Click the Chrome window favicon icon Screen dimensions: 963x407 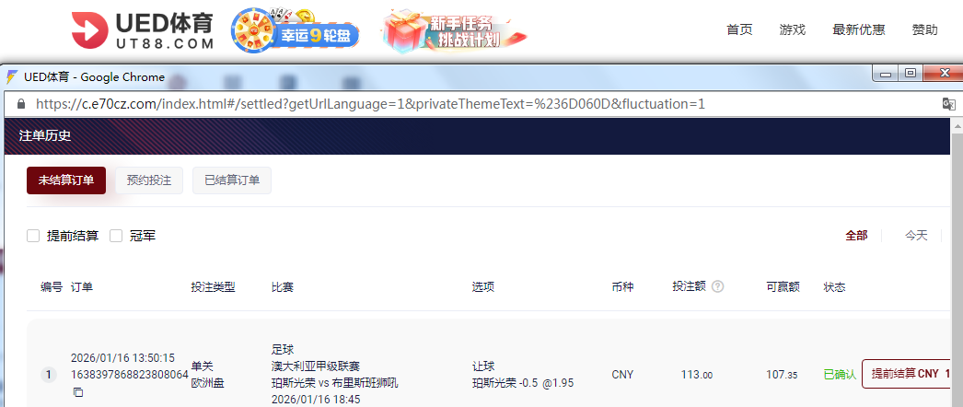[x=12, y=77]
